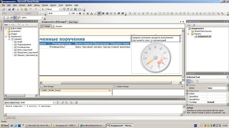Screen dimensions: 229x128
Task: Click the Руководитель column header in table
Action: pyautogui.click(x=62, y=43)
